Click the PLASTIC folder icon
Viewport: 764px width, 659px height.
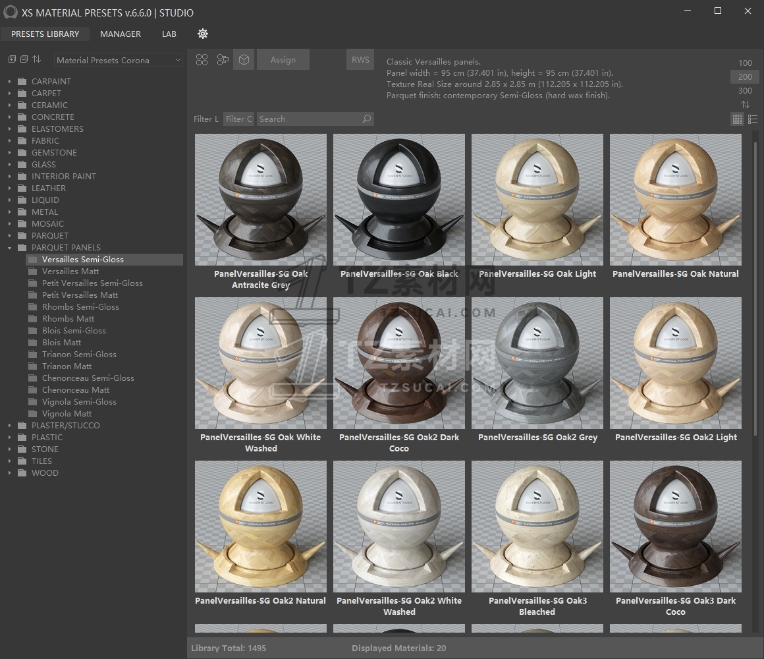click(22, 437)
